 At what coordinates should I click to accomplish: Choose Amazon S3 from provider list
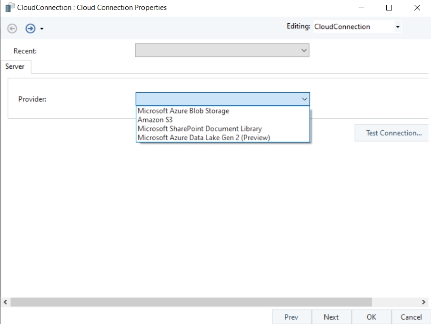coord(155,120)
